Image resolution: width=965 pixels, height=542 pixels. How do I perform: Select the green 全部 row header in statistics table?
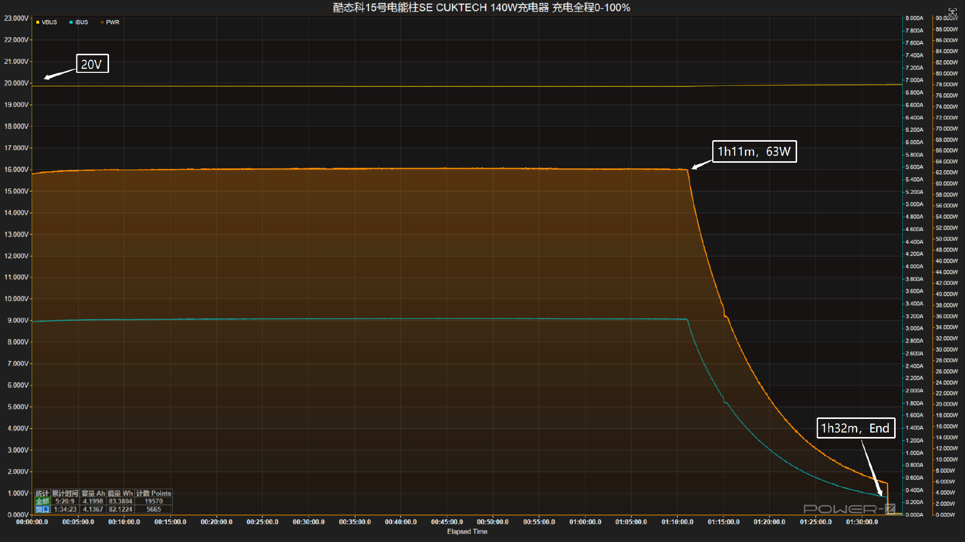[x=42, y=501]
